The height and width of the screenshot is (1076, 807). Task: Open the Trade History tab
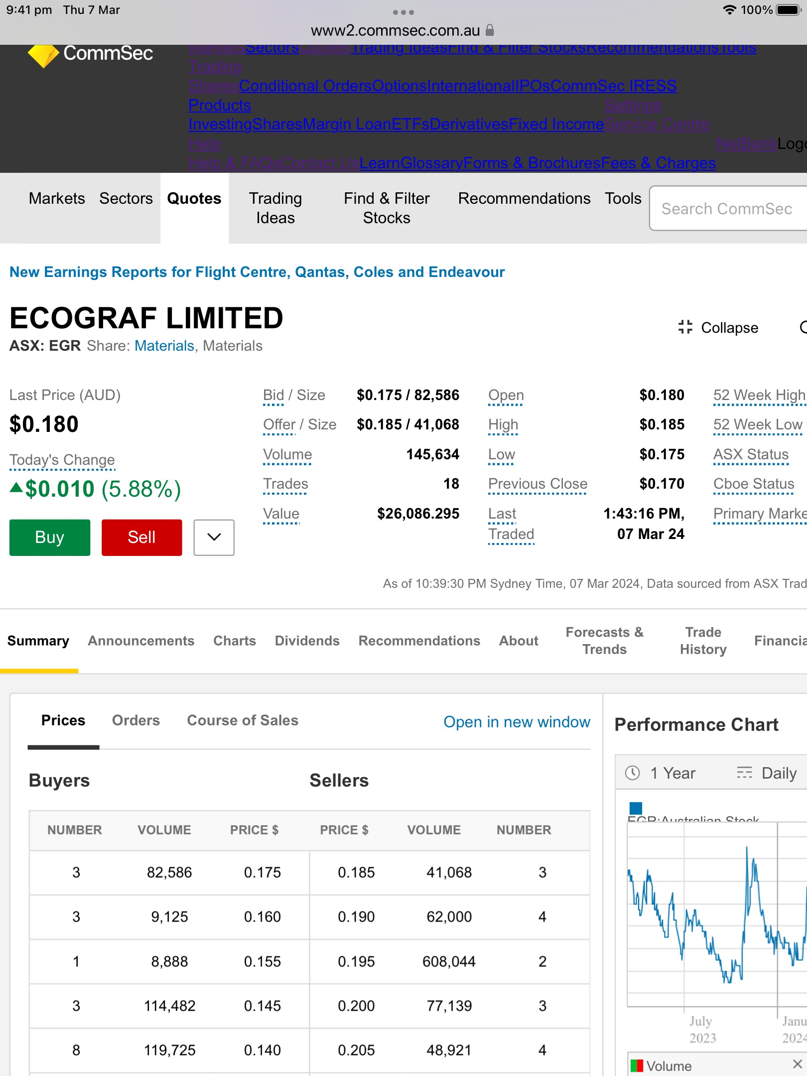[703, 641]
